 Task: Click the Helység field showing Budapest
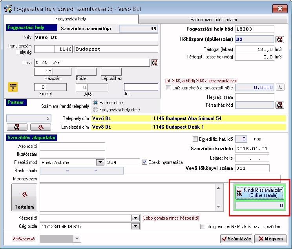coord(117,49)
